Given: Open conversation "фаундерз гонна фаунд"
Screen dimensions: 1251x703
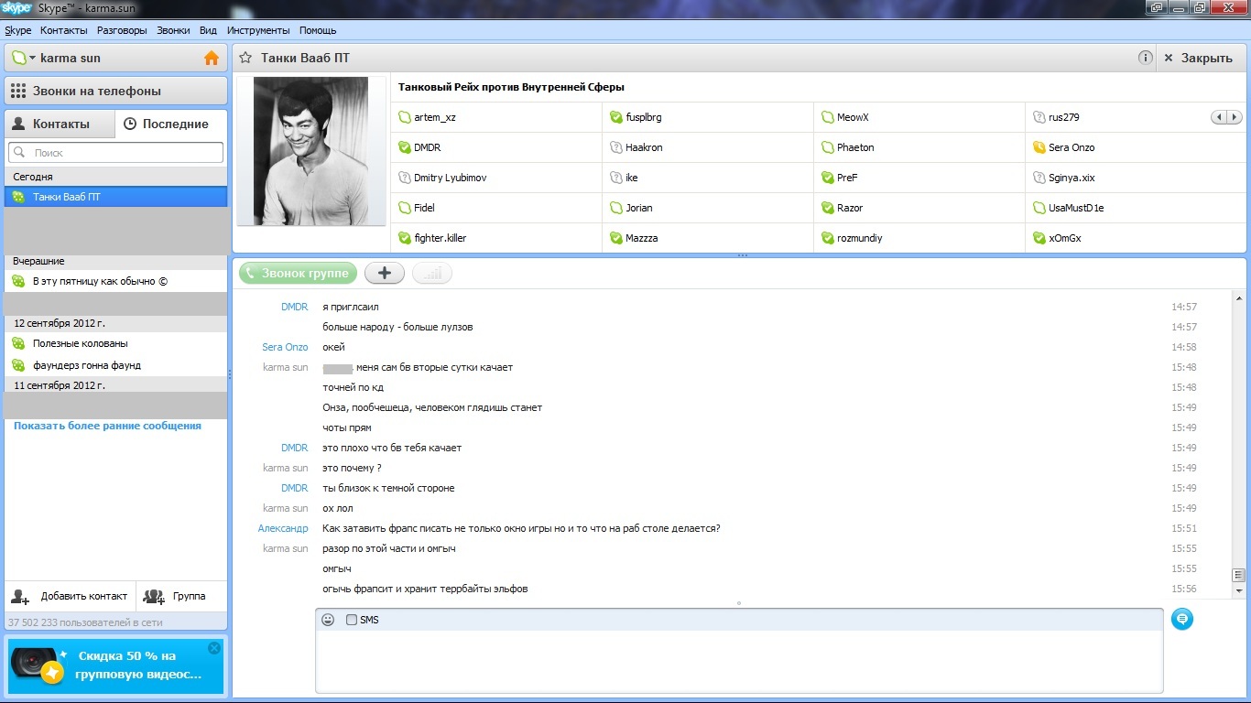Looking at the screenshot, I should pos(115,365).
